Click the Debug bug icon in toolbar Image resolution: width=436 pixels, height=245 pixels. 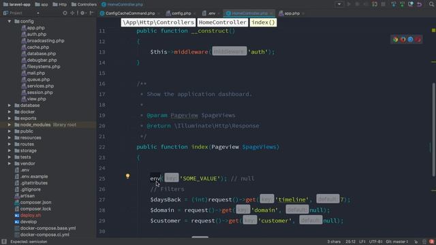click(x=358, y=4)
